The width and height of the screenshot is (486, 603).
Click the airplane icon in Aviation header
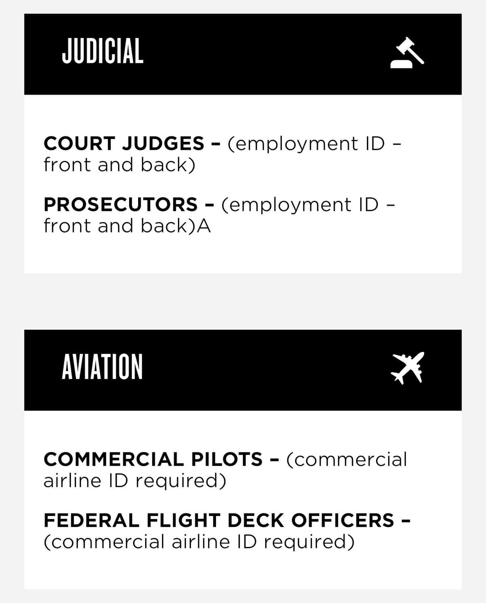click(x=407, y=368)
